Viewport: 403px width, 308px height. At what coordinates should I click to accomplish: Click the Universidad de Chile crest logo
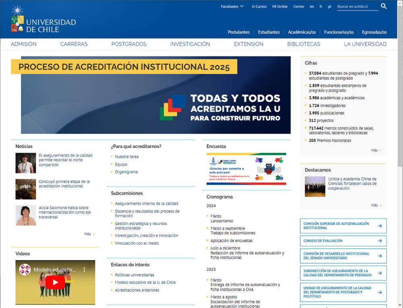(x=16, y=20)
